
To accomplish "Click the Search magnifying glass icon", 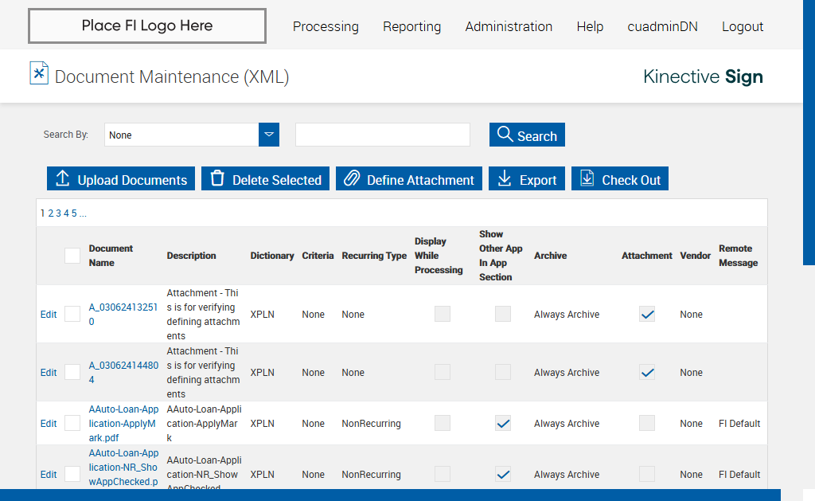I will pos(505,135).
